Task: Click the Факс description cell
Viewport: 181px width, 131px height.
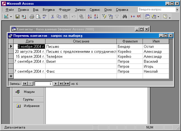Action: (x=81, y=71)
